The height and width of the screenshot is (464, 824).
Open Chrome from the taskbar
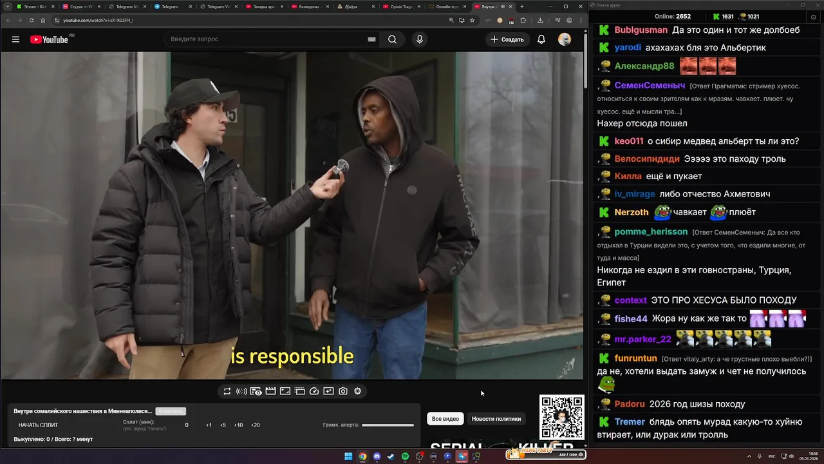pyautogui.click(x=362, y=456)
